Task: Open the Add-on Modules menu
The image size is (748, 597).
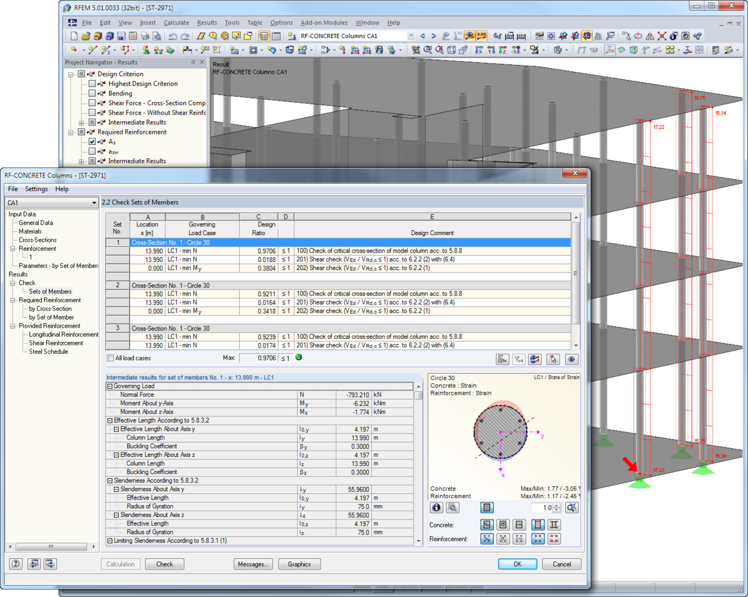Action: tap(324, 23)
